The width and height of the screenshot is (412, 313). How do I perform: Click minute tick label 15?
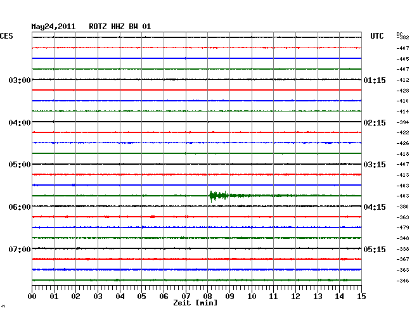(x=361, y=296)
